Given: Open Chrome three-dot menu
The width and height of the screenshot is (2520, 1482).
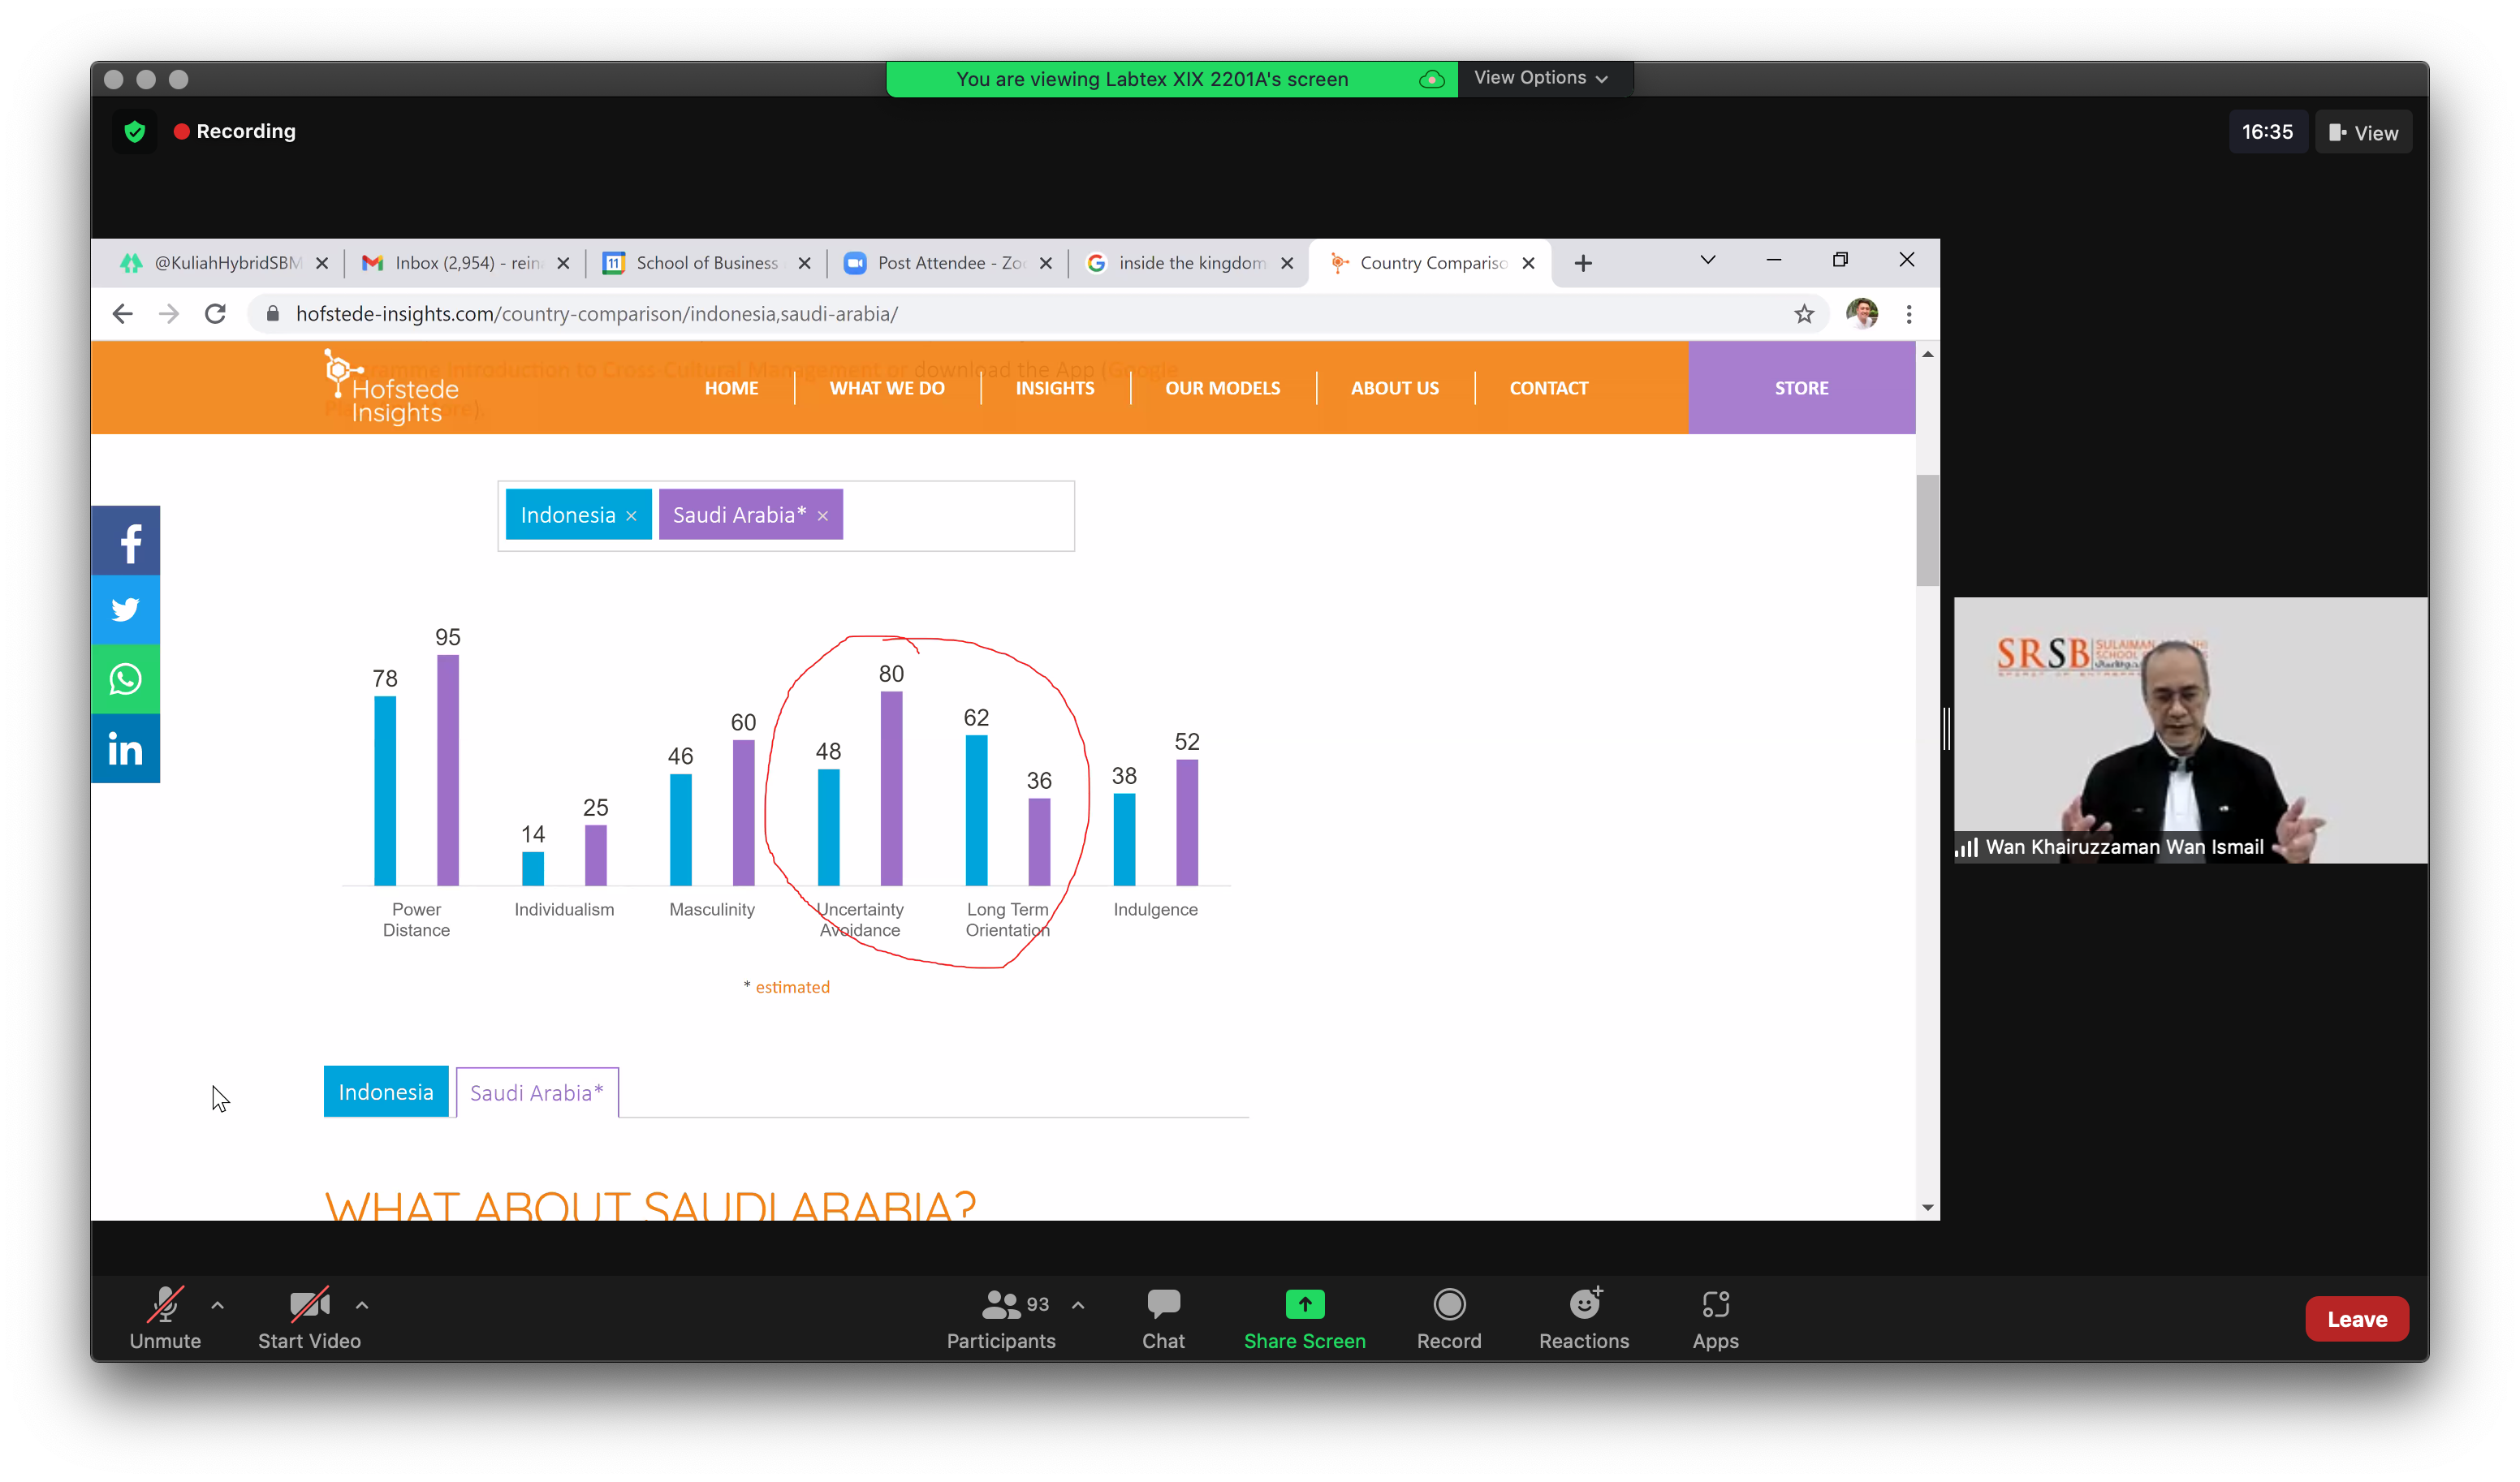Looking at the screenshot, I should 1909,314.
